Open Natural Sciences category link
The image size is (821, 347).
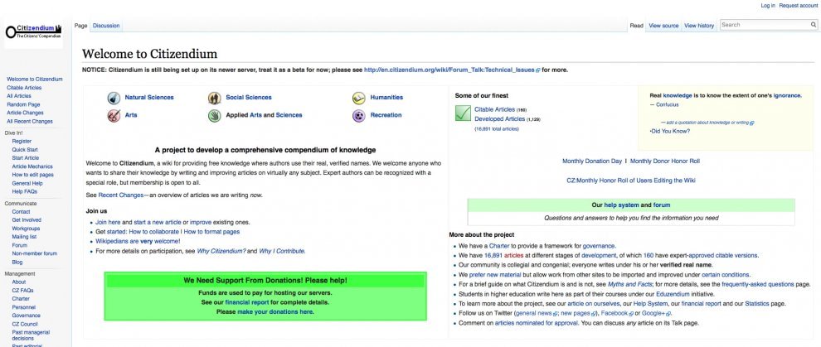(x=148, y=97)
